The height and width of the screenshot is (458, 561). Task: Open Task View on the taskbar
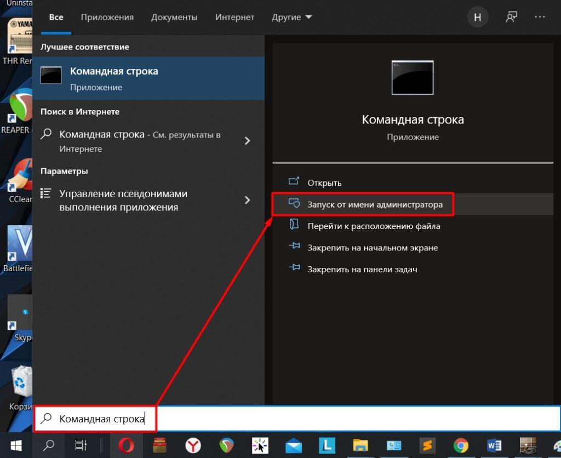click(81, 445)
